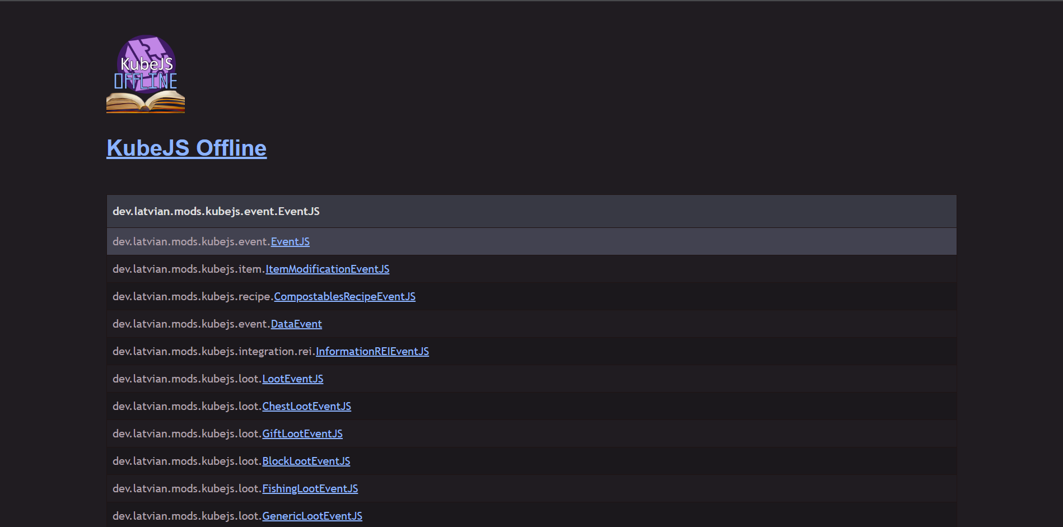The image size is (1063, 527).
Task: Open the ItemModificationEventJS link
Action: [327, 269]
